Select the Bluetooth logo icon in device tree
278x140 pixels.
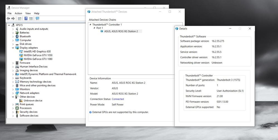(x=17, y=36)
